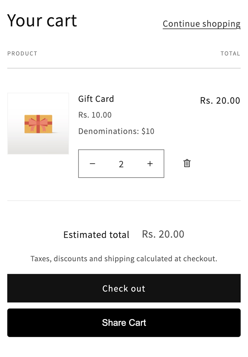Select the Rs. 10.00 unit price

[95, 115]
